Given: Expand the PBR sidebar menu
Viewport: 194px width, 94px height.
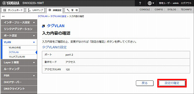Looking at the screenshot, I should click(19, 76).
